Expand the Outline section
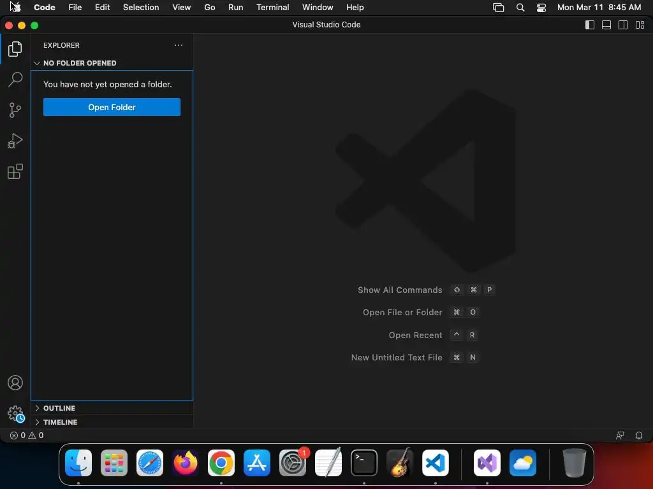The width and height of the screenshot is (653, 489). pyautogui.click(x=112, y=408)
